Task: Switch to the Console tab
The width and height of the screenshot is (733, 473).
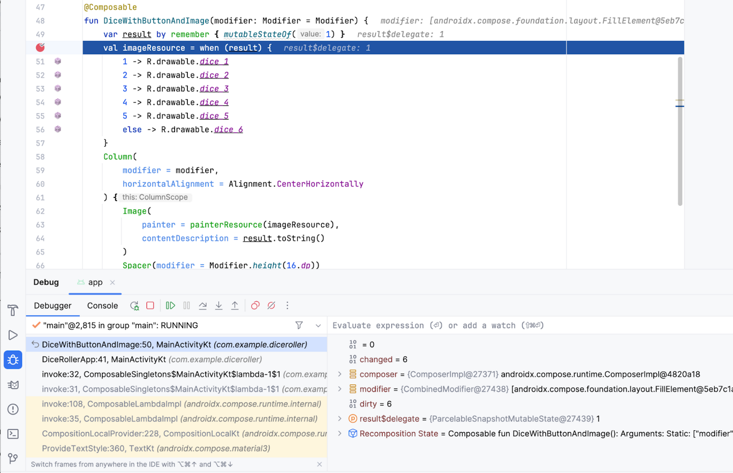Action: point(102,305)
